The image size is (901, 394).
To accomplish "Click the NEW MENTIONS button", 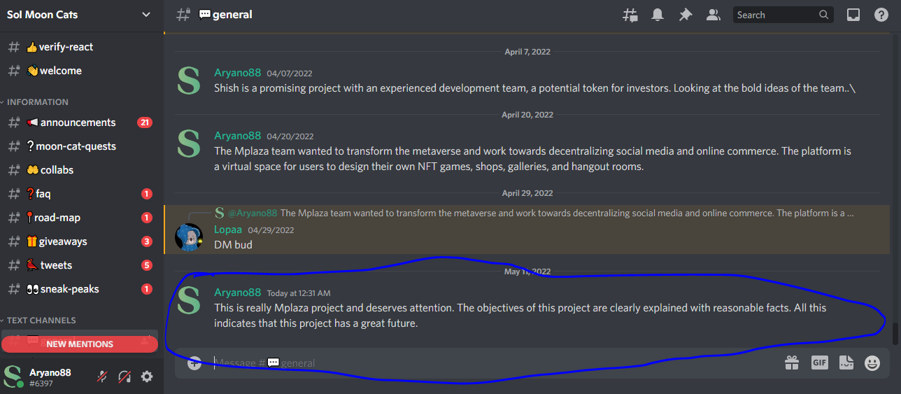I will pyautogui.click(x=80, y=344).
